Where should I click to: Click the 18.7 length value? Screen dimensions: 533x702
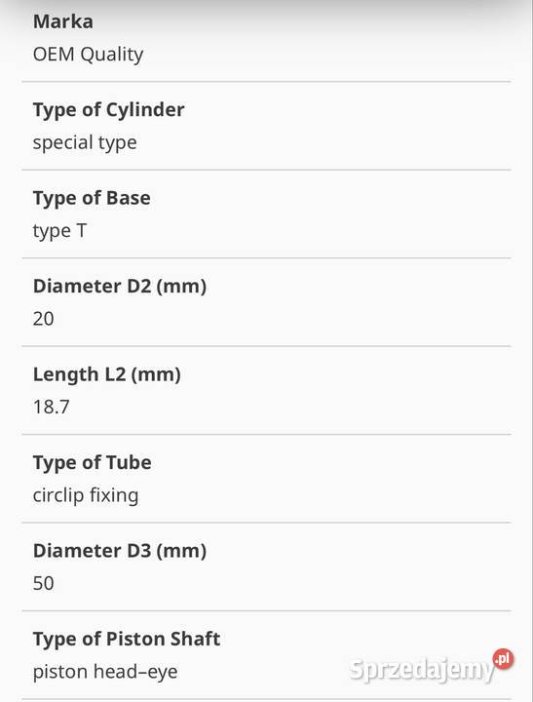click(x=52, y=407)
